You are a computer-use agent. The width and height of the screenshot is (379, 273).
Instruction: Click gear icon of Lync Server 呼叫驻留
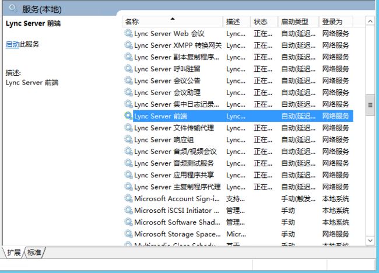[x=128, y=69]
